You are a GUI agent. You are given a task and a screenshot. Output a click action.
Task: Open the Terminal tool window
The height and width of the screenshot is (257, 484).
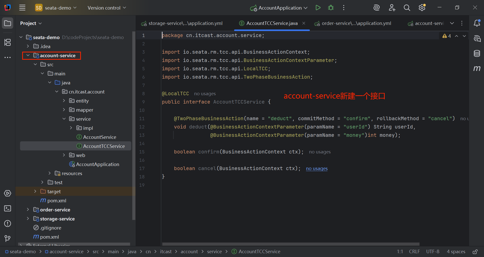(x=8, y=208)
